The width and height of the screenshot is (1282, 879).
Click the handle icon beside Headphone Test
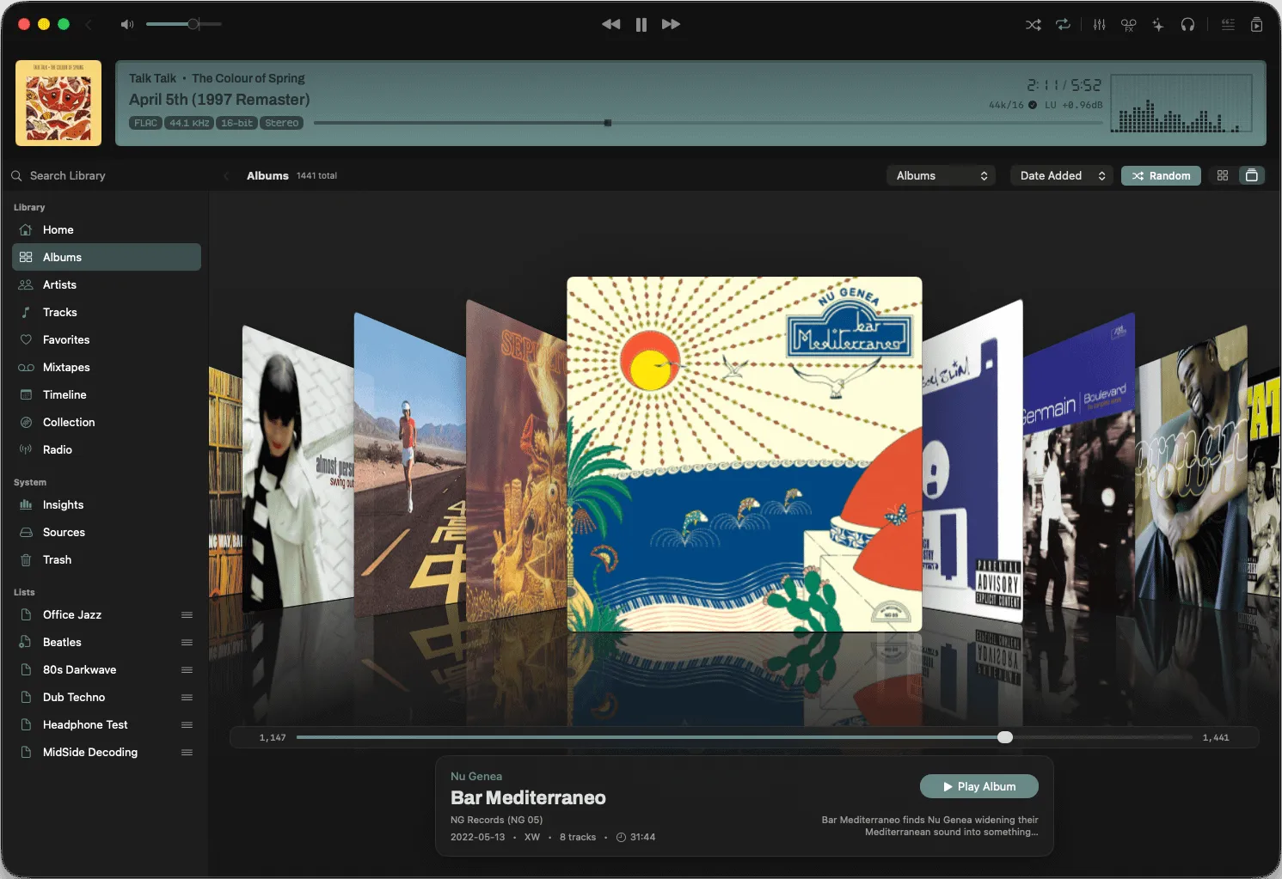click(187, 724)
